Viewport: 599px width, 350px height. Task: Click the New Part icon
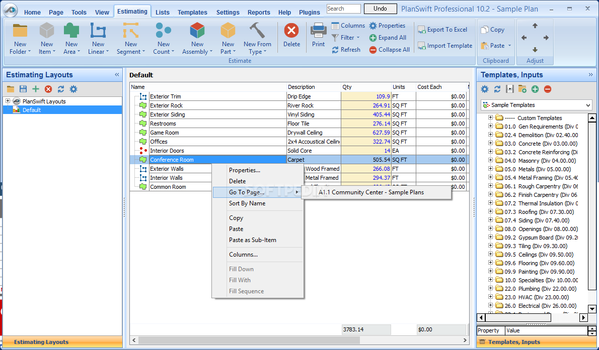[228, 31]
